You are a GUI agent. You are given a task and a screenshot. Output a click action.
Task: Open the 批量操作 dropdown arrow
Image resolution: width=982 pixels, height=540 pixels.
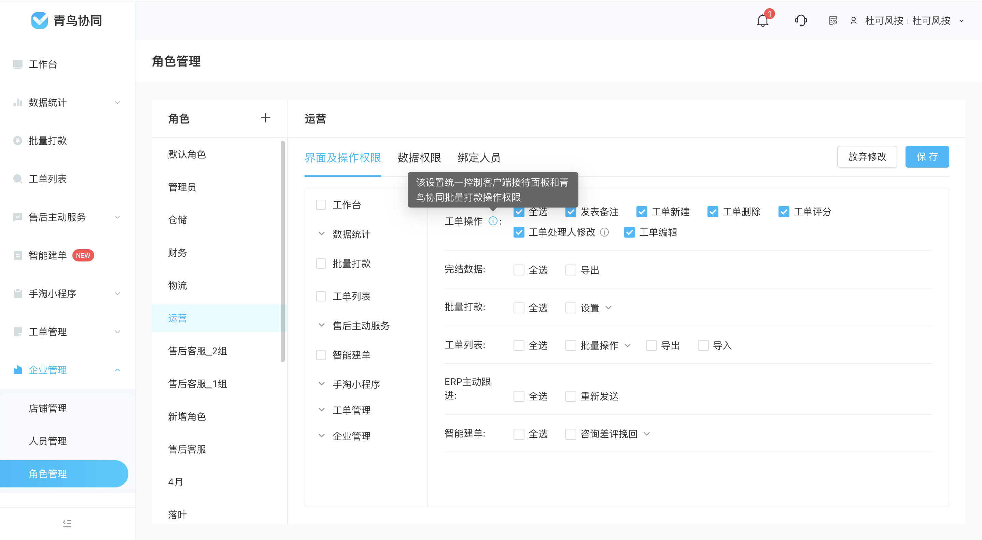(627, 345)
